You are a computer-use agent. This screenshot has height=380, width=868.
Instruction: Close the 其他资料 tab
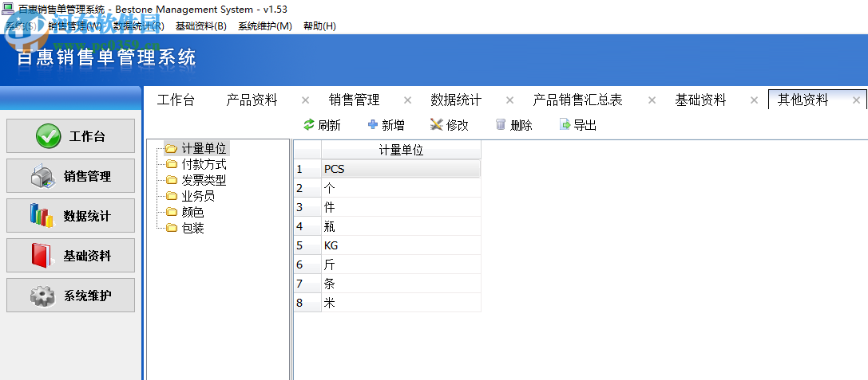tap(856, 100)
